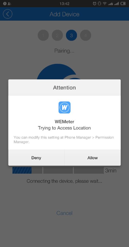Viewport: 129px width, 247px height.
Task: Tap the back arrow in header
Action: pos(7,14)
